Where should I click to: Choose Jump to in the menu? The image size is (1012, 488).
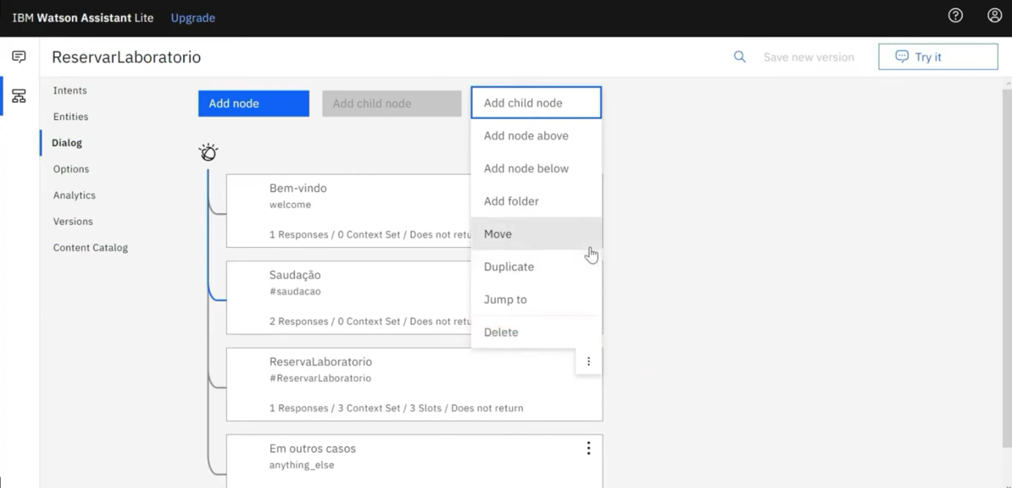tap(505, 300)
